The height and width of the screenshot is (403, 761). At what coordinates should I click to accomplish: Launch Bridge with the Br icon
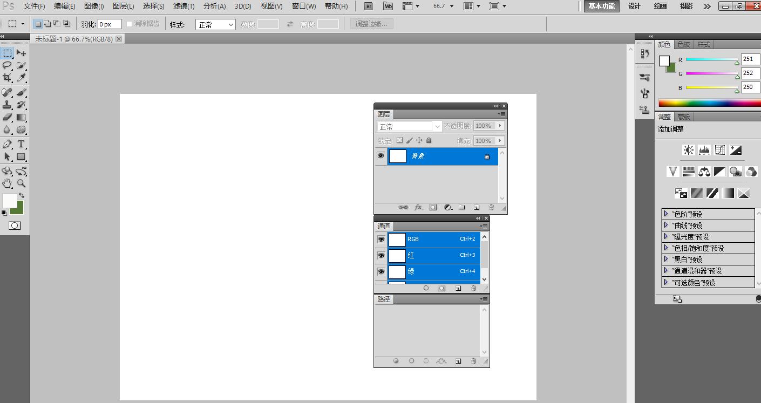coord(369,6)
